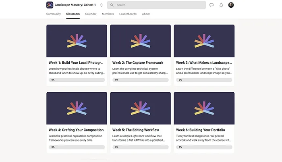View the About tab
Viewport: 282px width, 162px height.
coord(146,14)
